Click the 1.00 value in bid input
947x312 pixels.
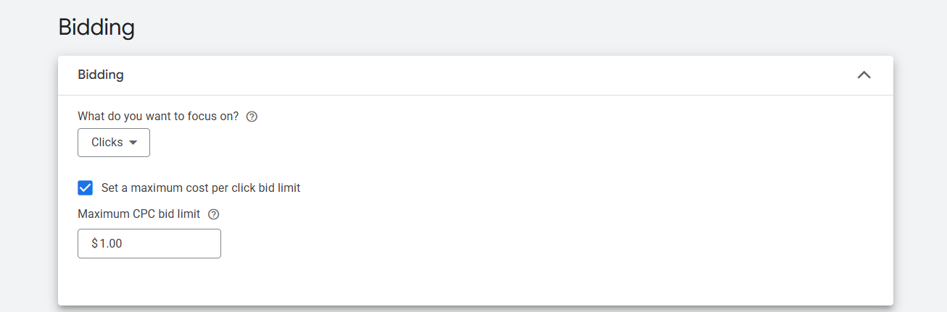(111, 244)
